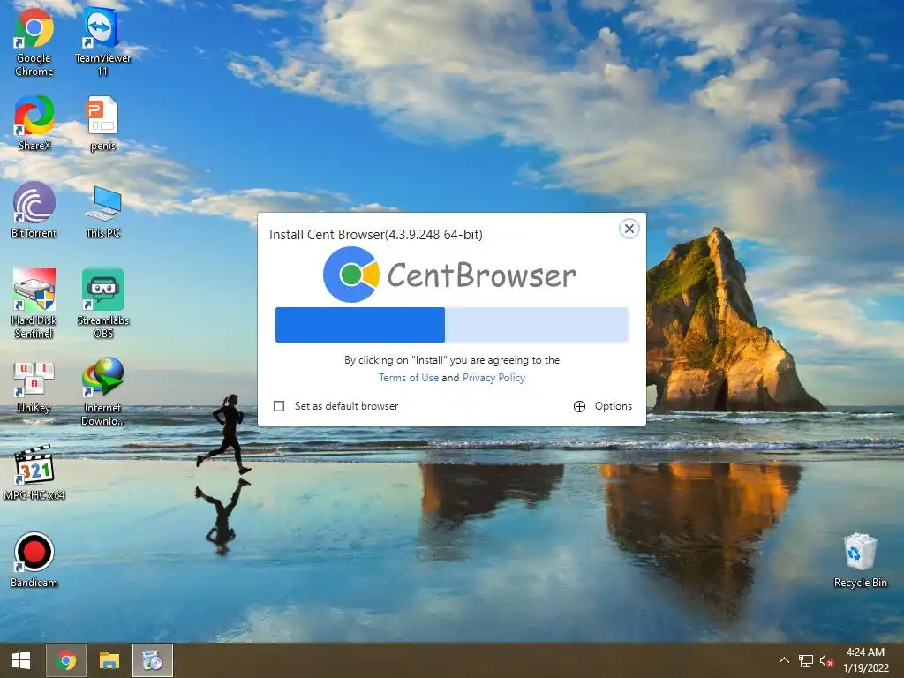Open the Terms of Use link
Viewport: 904px width, 678px height.
pyautogui.click(x=408, y=378)
